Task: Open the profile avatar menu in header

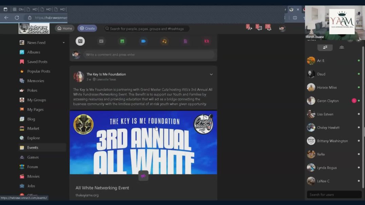Action: coord(282,29)
